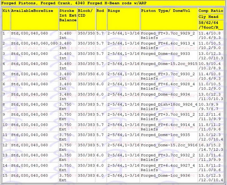Click piston 'Forged_Dome-6cc_9934'
Screen dimensions: 227x185
169,96
